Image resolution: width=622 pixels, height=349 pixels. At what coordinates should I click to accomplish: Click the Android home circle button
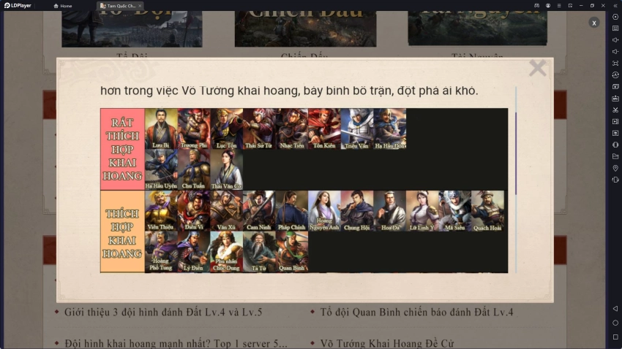615,323
